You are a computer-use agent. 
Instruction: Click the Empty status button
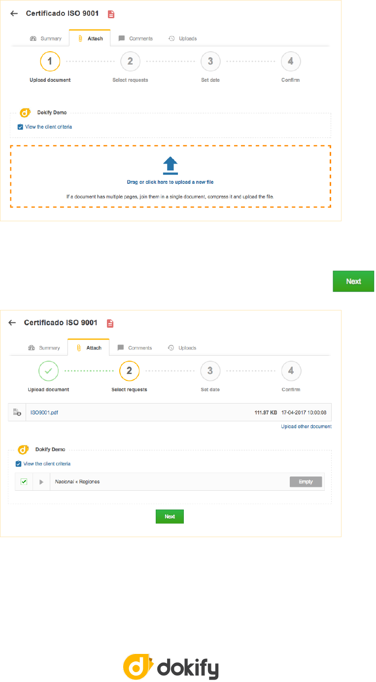pyautogui.click(x=306, y=481)
